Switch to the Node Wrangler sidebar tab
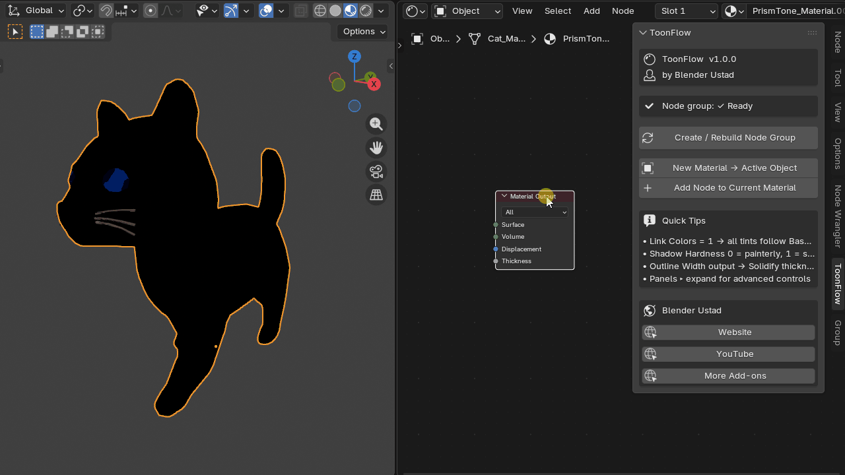Viewport: 845px width, 475px height. point(838,216)
